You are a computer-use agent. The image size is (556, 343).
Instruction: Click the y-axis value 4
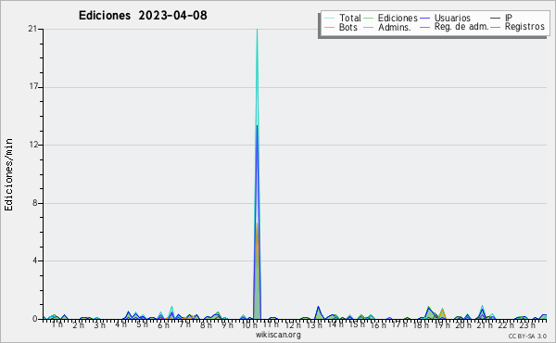click(35, 260)
